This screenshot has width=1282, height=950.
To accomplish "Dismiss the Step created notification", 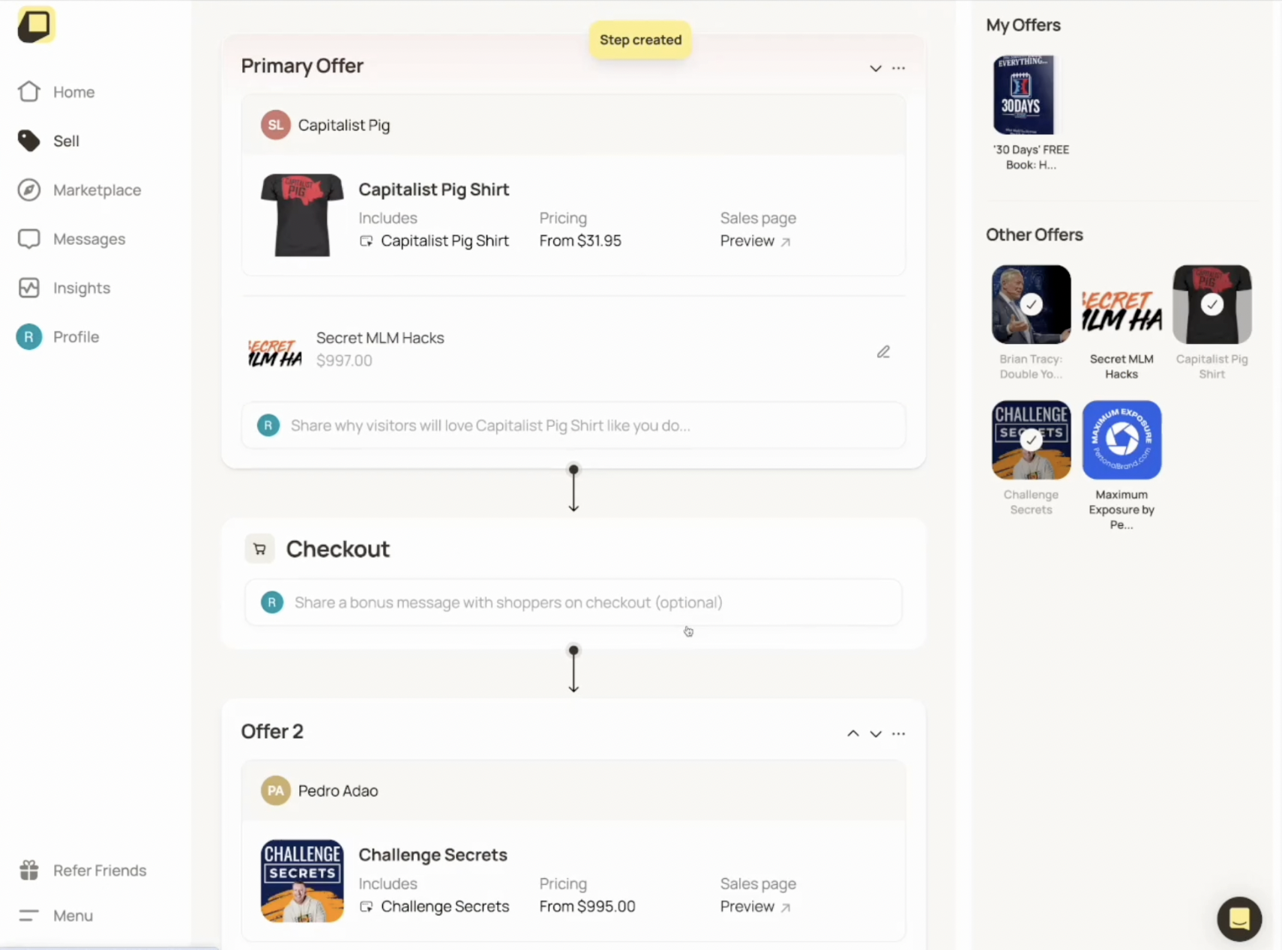I will [x=640, y=40].
